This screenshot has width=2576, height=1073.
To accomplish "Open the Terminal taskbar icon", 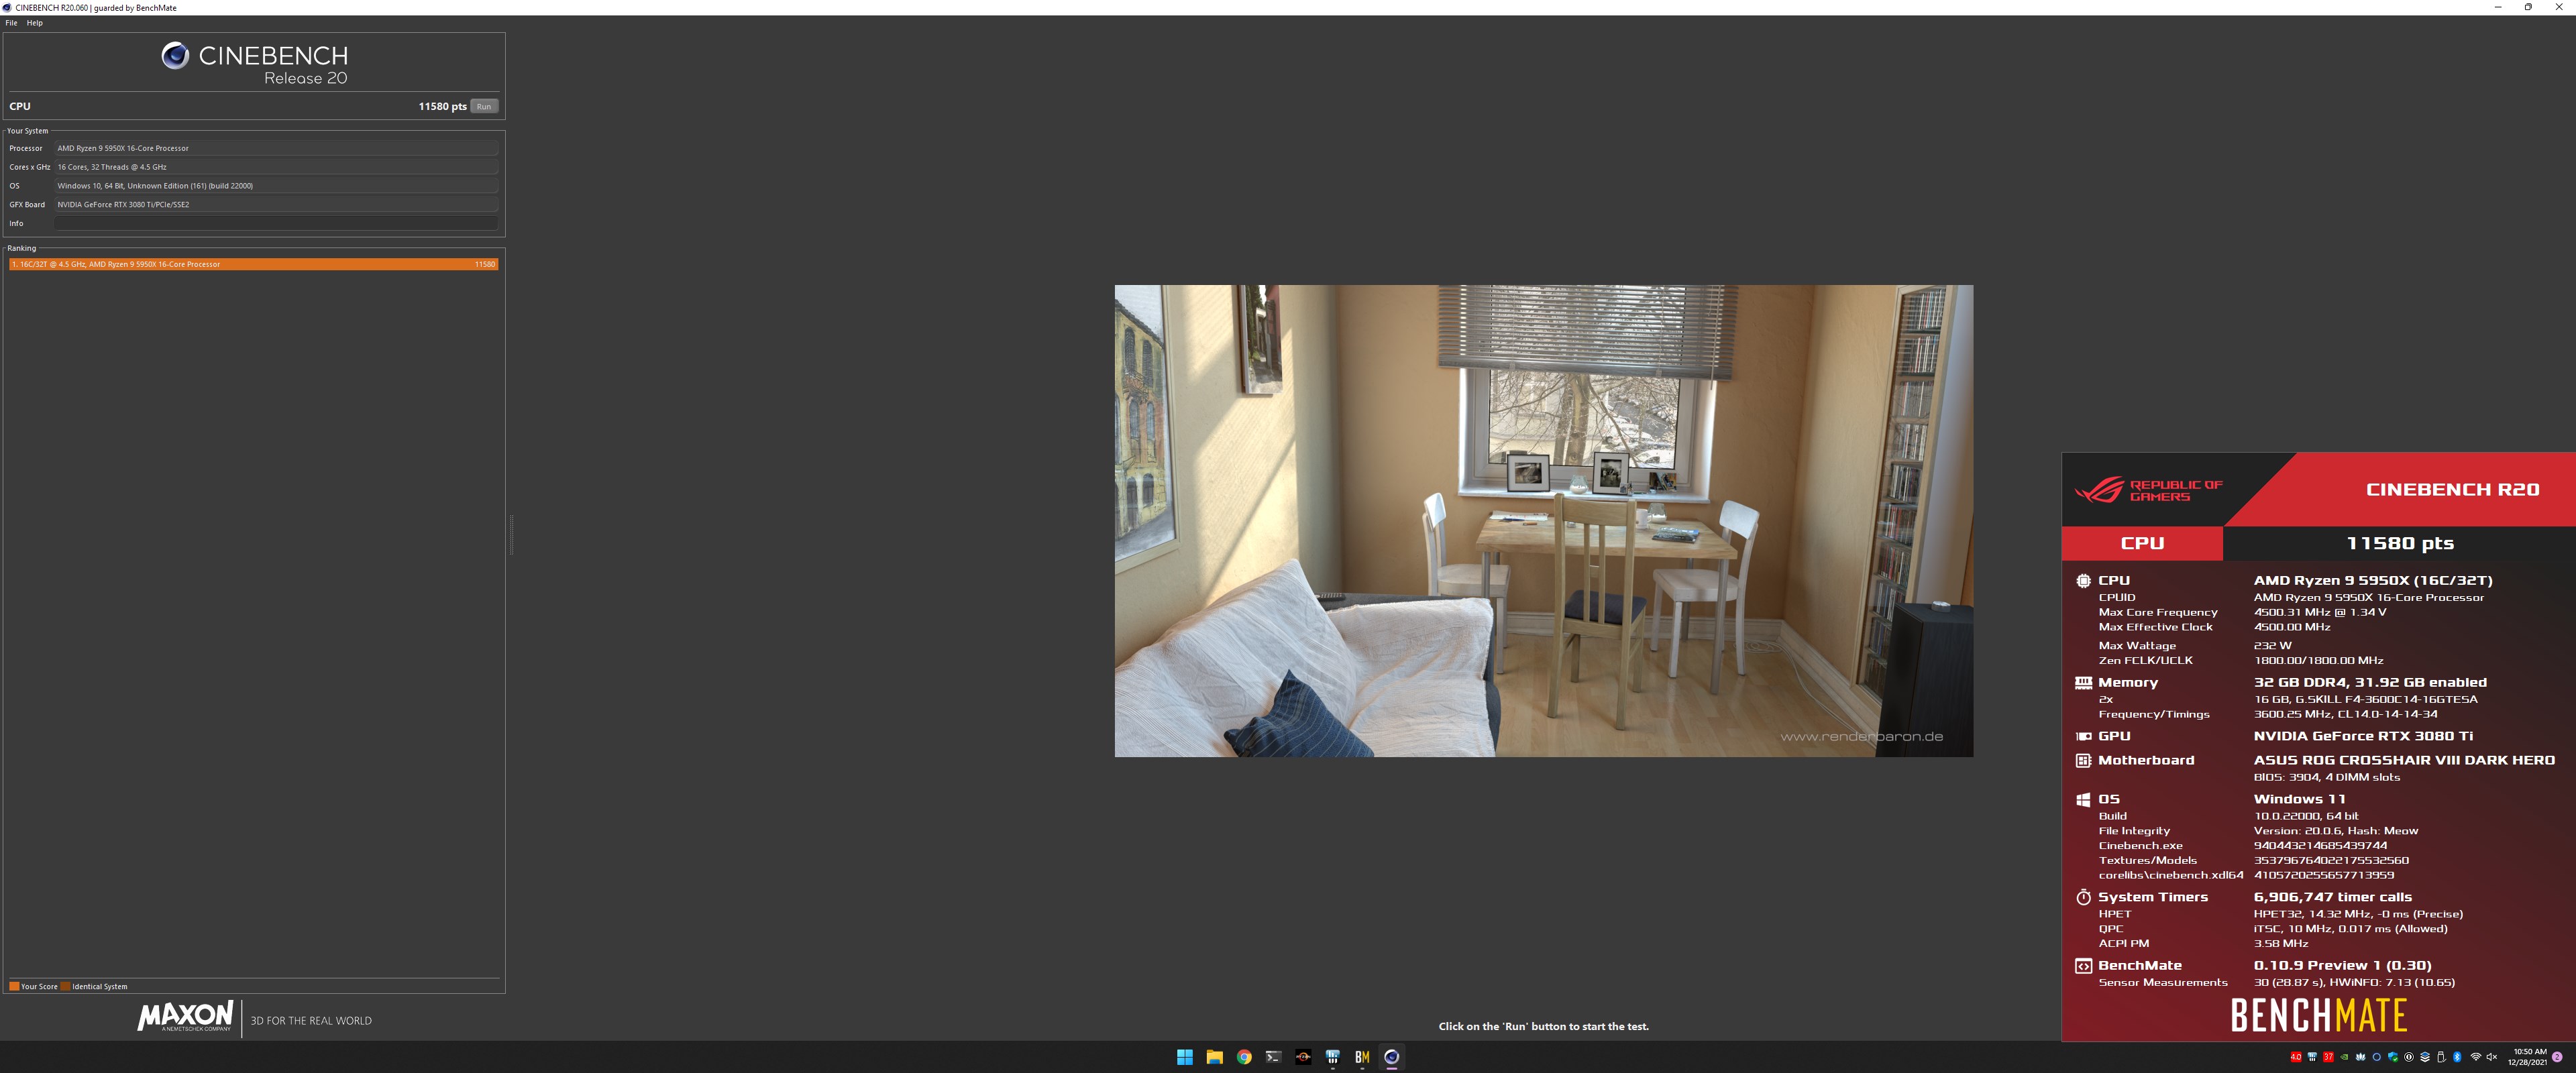I will point(1273,1057).
